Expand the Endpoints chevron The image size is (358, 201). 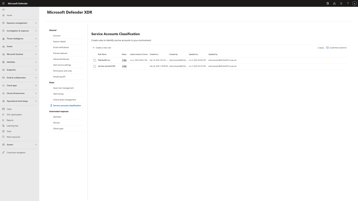point(35,70)
